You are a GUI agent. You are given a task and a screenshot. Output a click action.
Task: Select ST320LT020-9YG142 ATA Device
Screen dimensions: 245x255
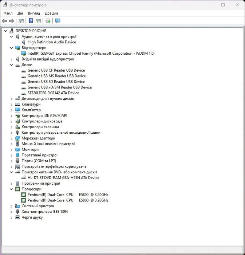(53, 93)
